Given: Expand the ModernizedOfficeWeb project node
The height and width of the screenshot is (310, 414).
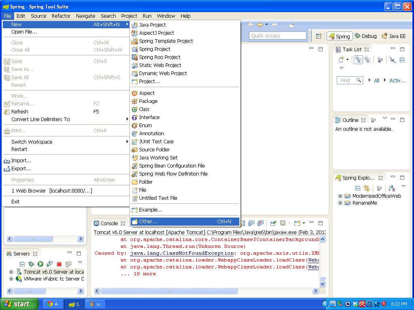Looking at the screenshot, I should (x=340, y=196).
